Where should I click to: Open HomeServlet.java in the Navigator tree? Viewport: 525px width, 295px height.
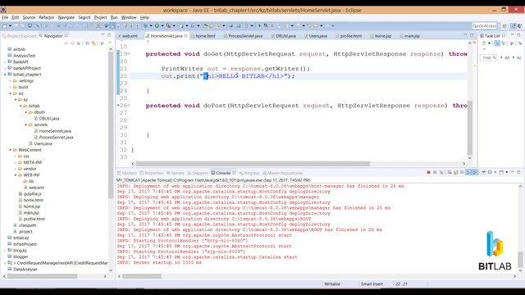pos(55,131)
